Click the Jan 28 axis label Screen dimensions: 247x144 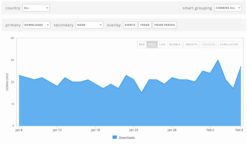click(x=172, y=130)
